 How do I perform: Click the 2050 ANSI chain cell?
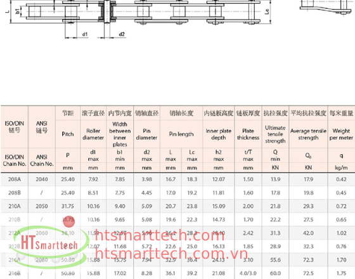[42, 206]
